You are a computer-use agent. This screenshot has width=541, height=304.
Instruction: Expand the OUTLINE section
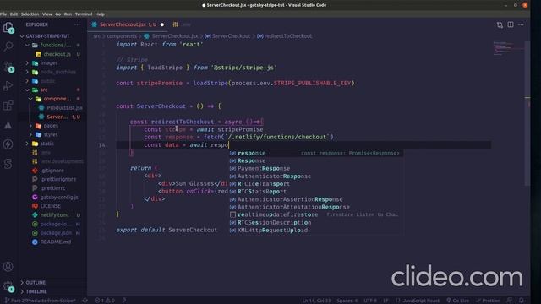click(x=36, y=283)
